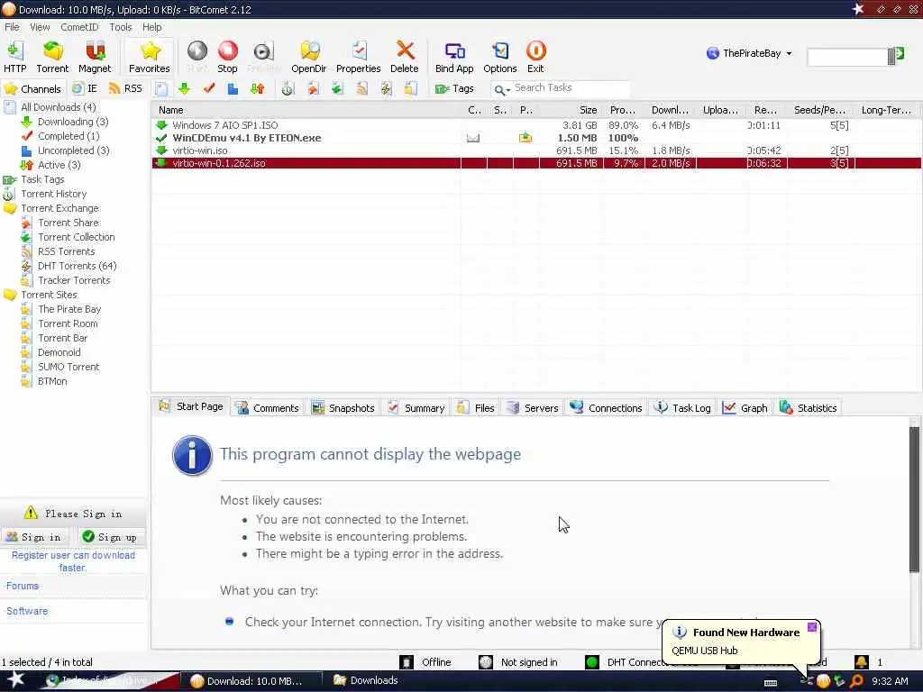Image resolution: width=923 pixels, height=692 pixels.
Task: Select 'Downloading (3)' in the sidebar
Action: (73, 122)
